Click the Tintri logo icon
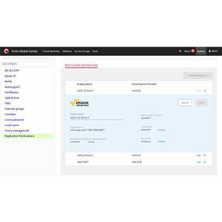The width and height of the screenshot is (222, 222). point(7,51)
